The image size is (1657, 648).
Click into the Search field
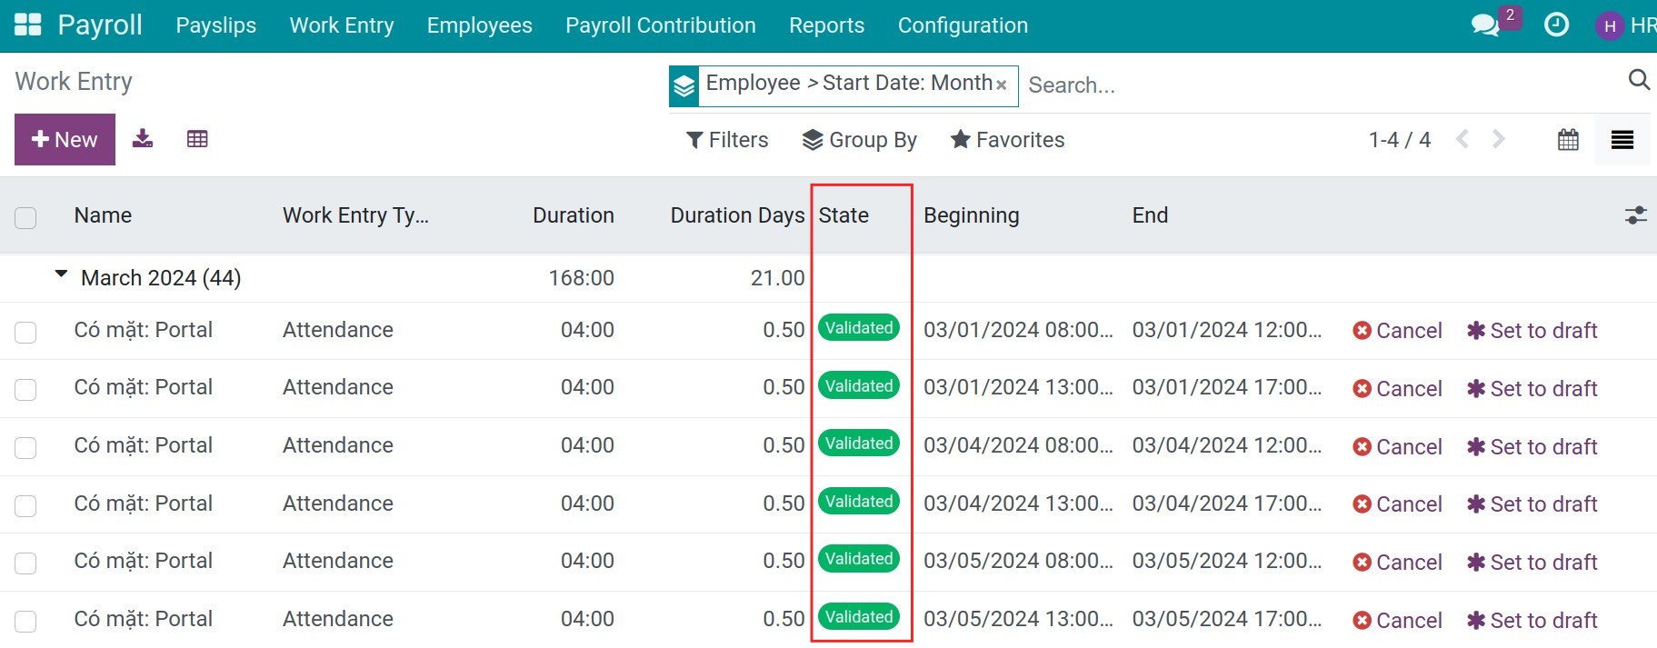click(1323, 85)
